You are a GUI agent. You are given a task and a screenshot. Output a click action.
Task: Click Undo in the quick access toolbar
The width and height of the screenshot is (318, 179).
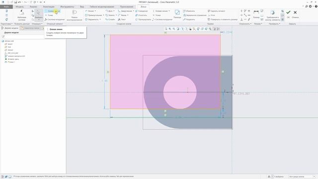tap(19, 2)
